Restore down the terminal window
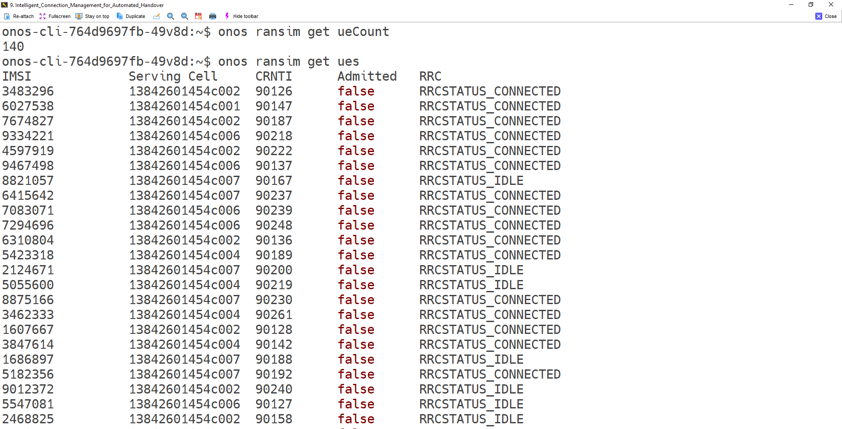The image size is (842, 429). pos(811,5)
